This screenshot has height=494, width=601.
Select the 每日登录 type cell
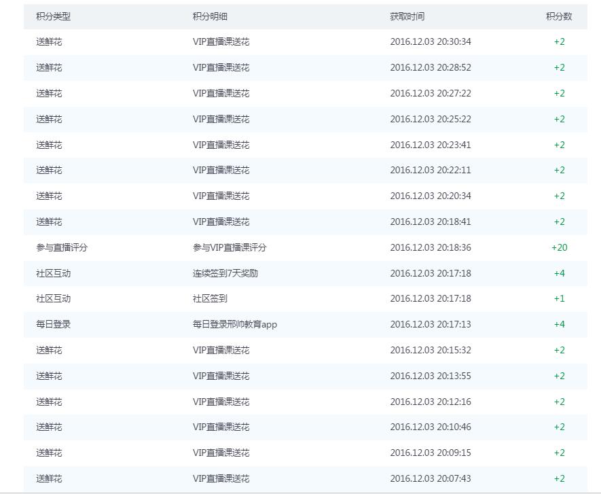pyautogui.click(x=53, y=324)
